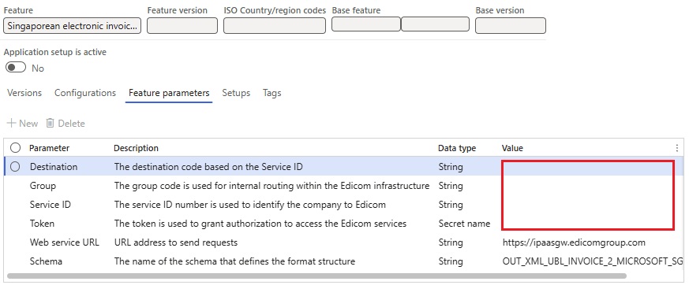Select the Web service URL parameter cell
The image size is (689, 285).
[65, 242]
